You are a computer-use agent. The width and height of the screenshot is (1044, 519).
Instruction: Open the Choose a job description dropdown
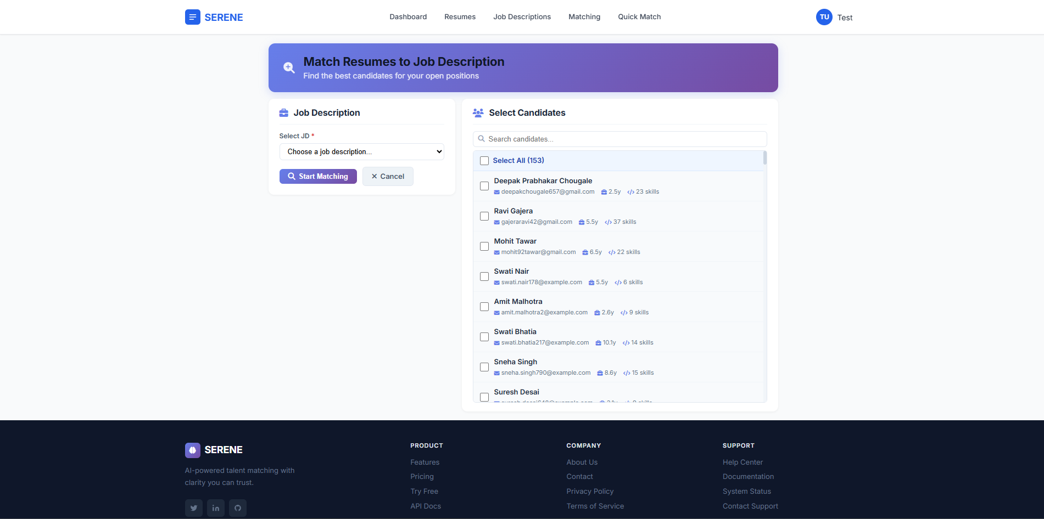(x=361, y=152)
